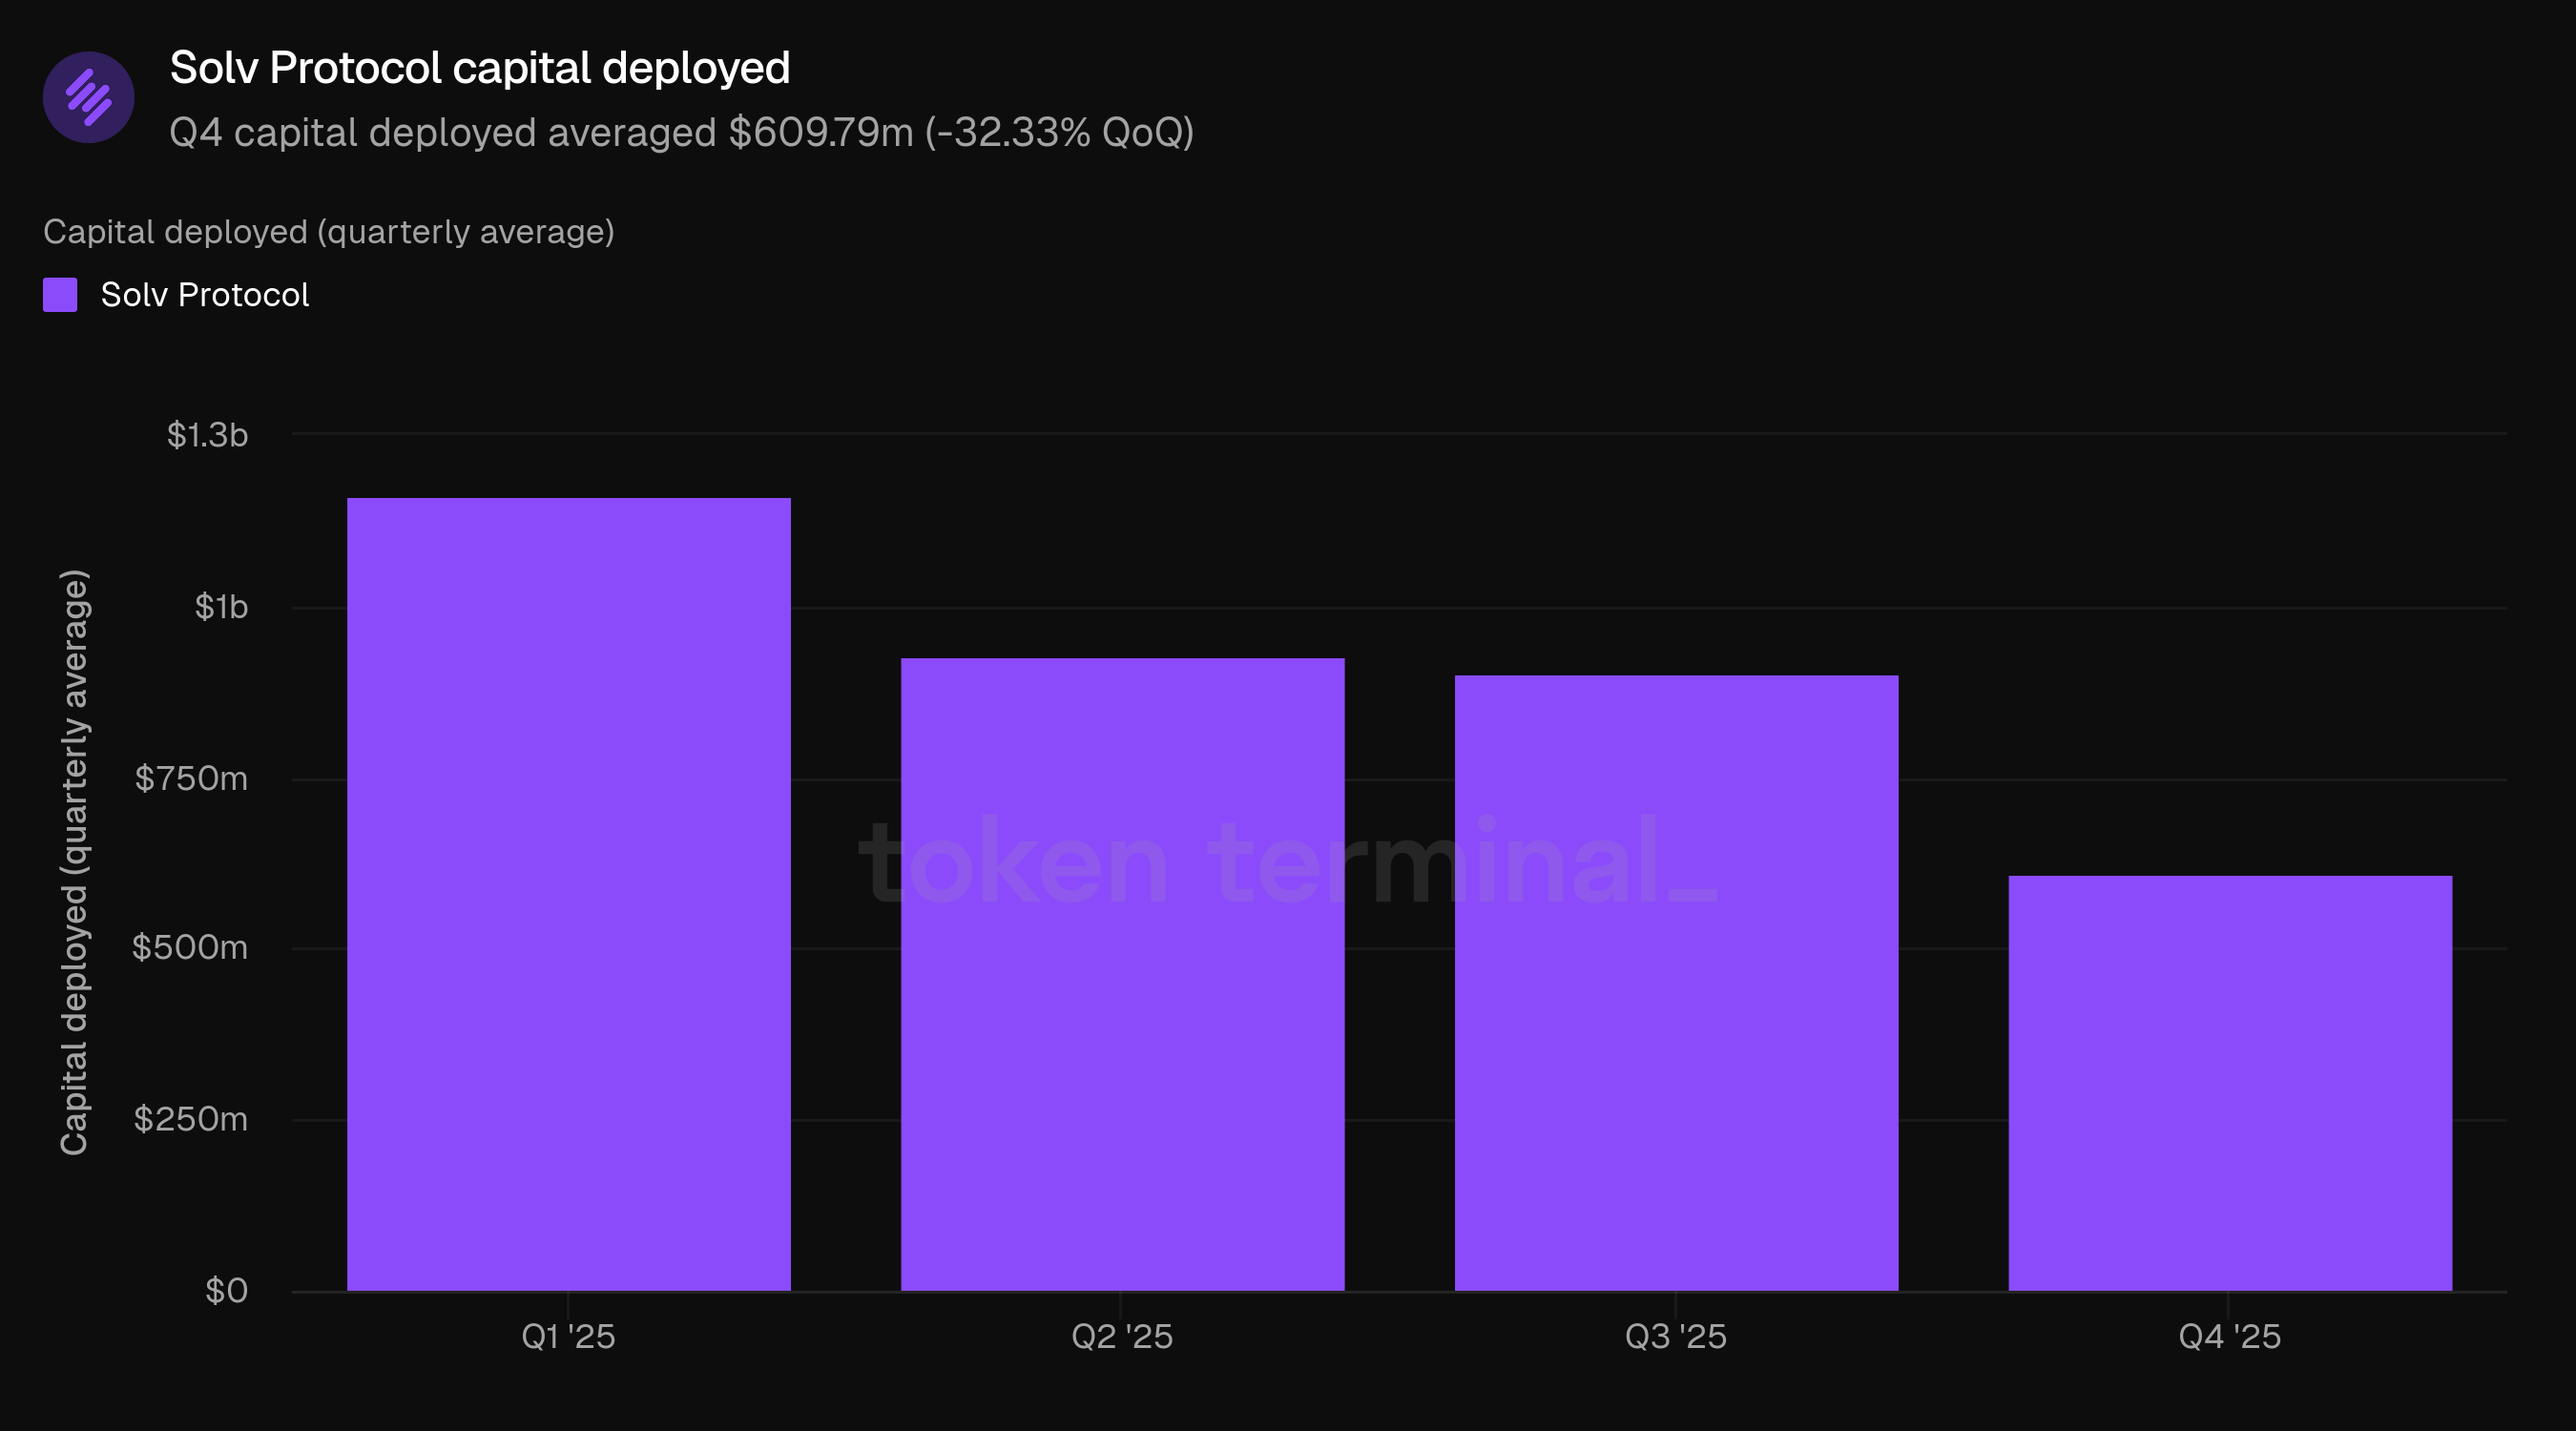Click the chart title 'Solv Protocol capital deployed'

point(480,68)
